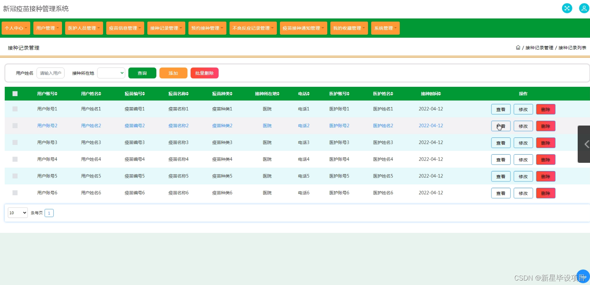Open the 系统管理 menu
Viewport: 590px width, 285px height.
tap(385, 28)
